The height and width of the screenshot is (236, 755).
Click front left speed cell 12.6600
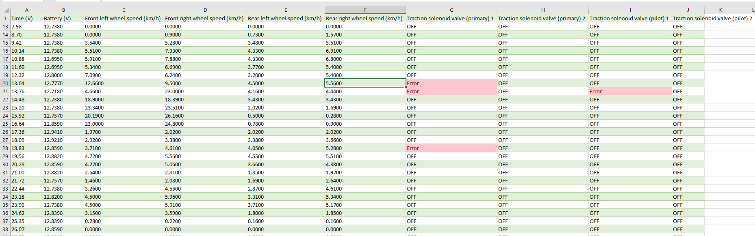coord(124,83)
